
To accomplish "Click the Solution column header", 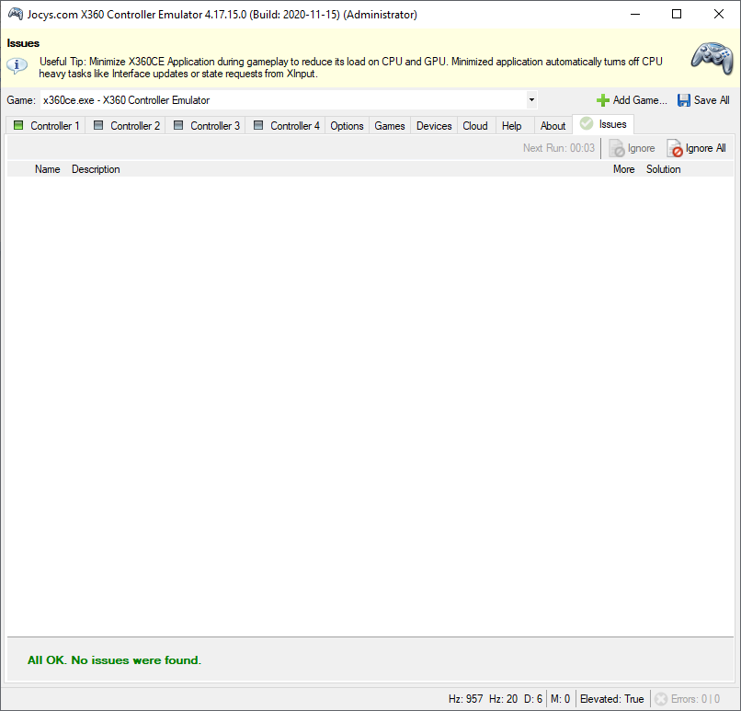I will [663, 169].
